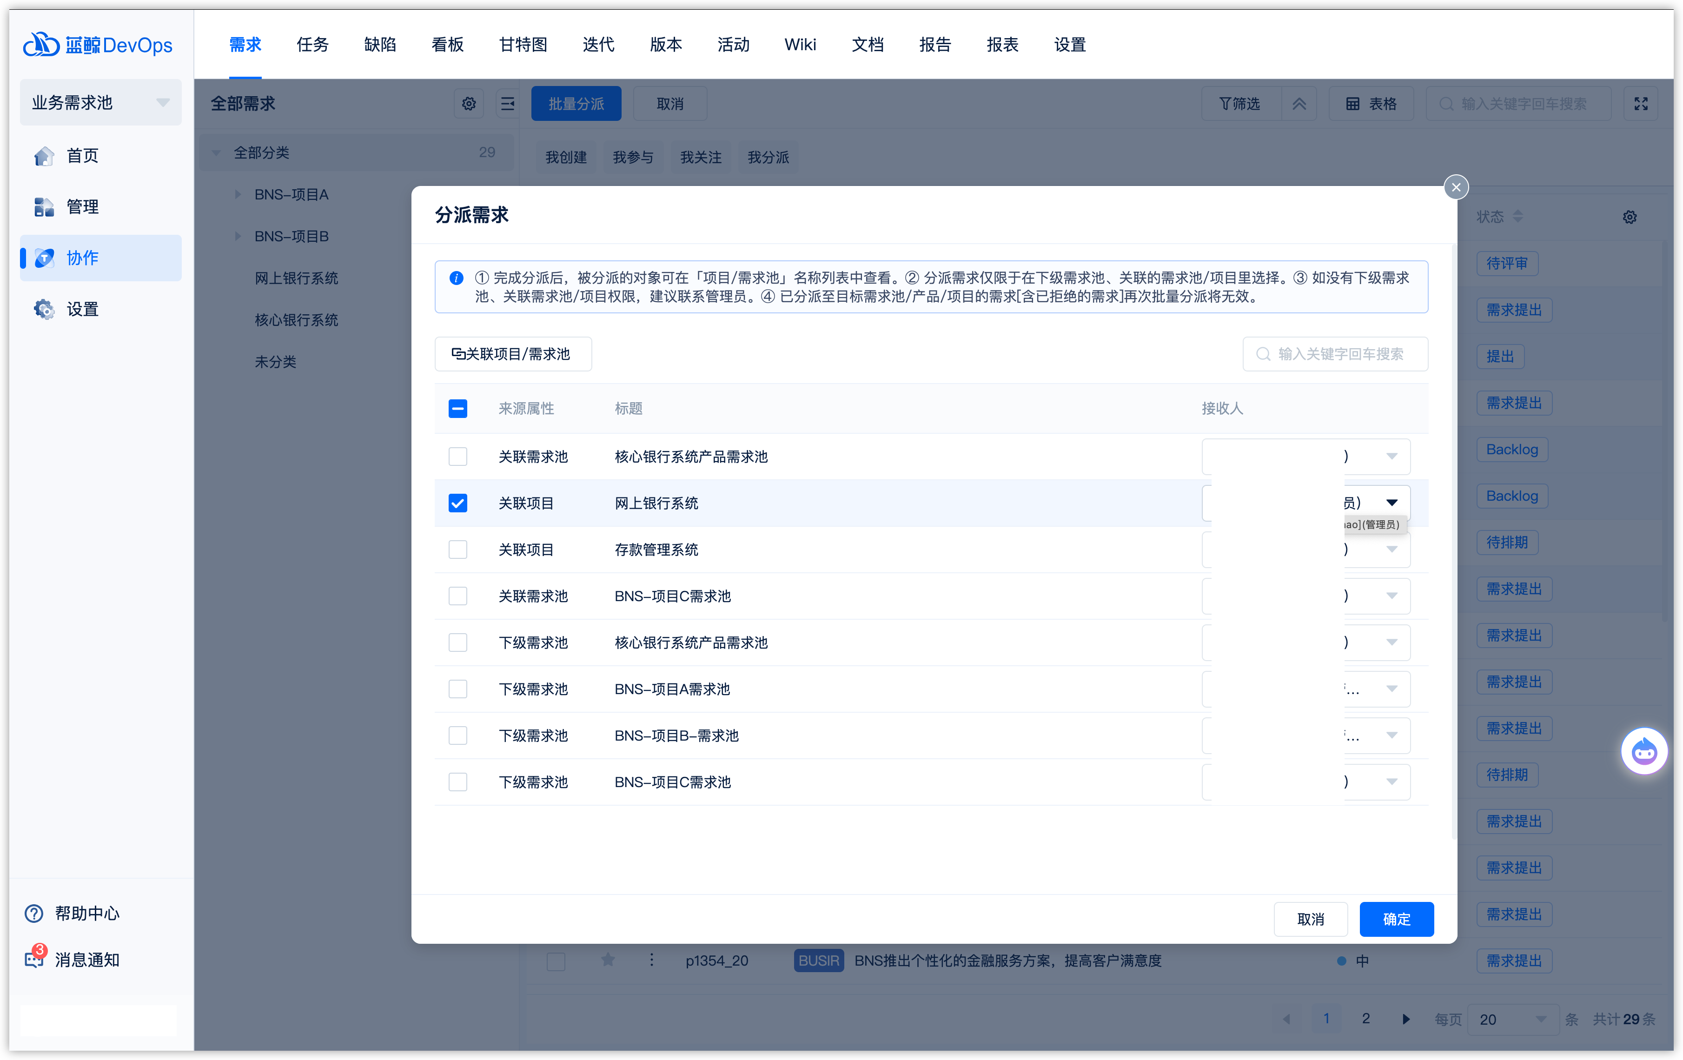This screenshot has width=1683, height=1060.
Task: Expand the 业务需求池 selector dropdown
Action: 163,103
